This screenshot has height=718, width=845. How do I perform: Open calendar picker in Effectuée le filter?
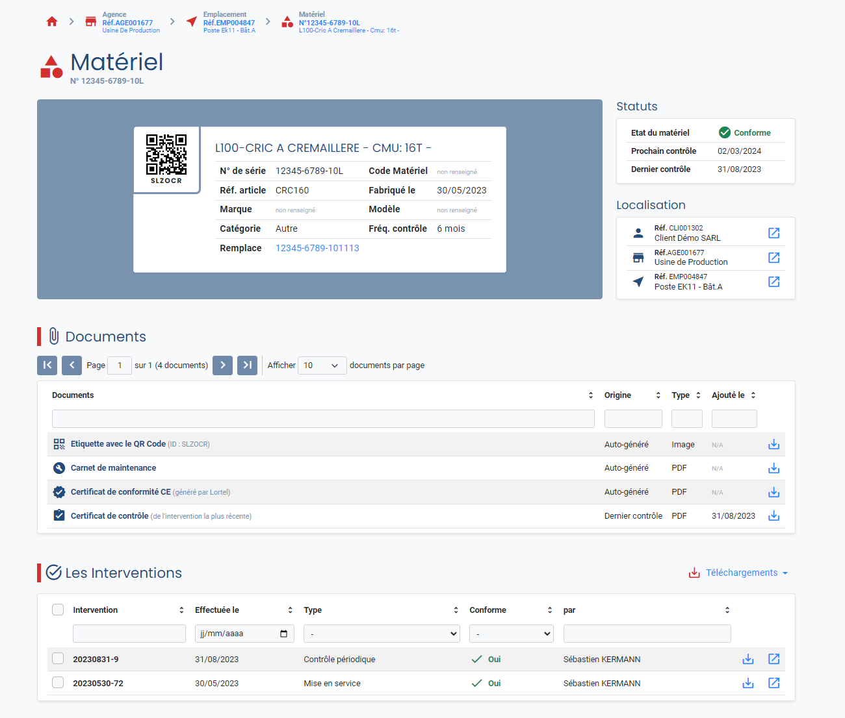point(283,634)
